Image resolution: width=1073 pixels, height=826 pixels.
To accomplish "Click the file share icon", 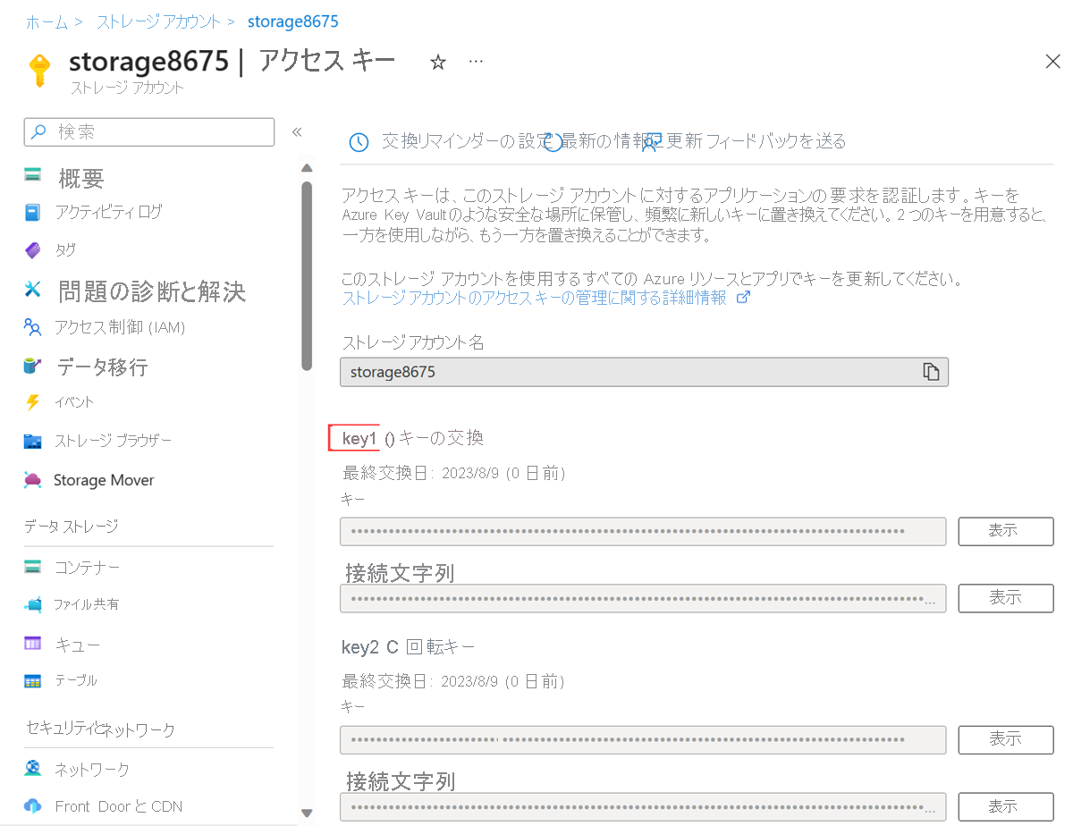I will click(x=33, y=604).
